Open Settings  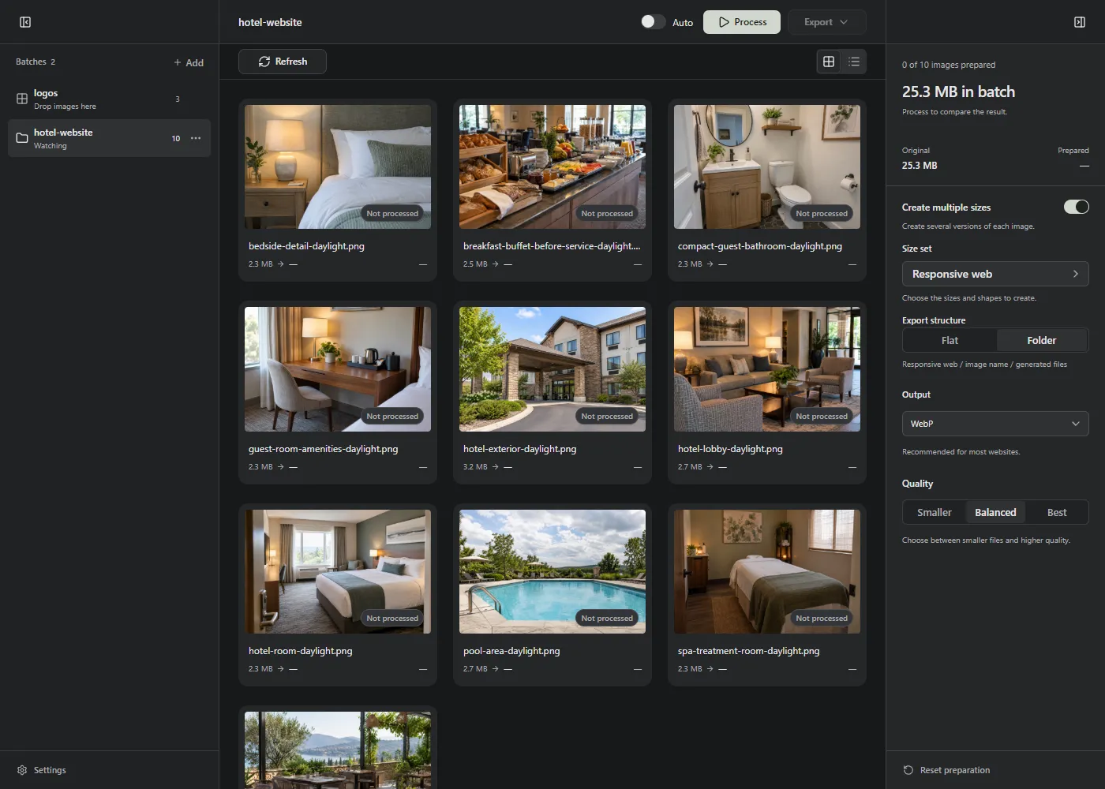click(42, 770)
